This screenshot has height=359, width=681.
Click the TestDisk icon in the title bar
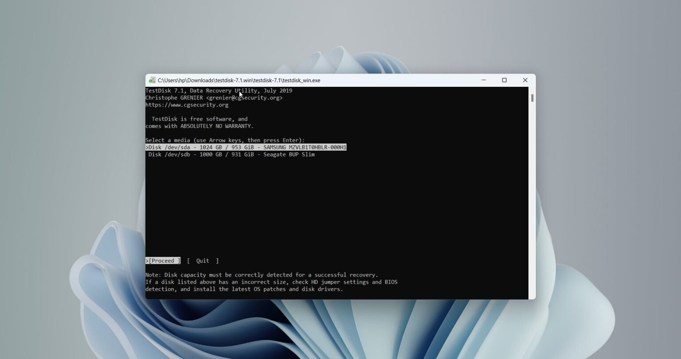153,80
